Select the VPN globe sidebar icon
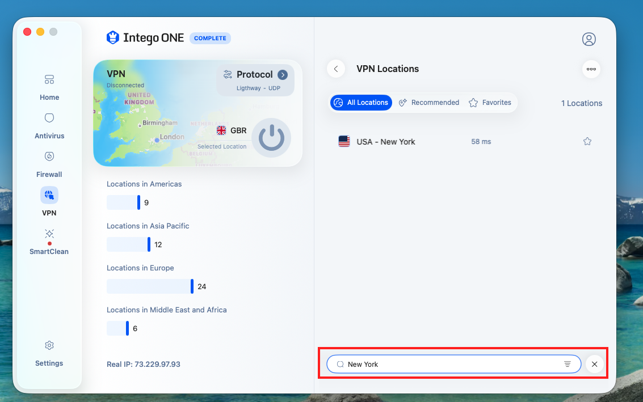Image resolution: width=643 pixels, height=402 pixels. point(49,195)
